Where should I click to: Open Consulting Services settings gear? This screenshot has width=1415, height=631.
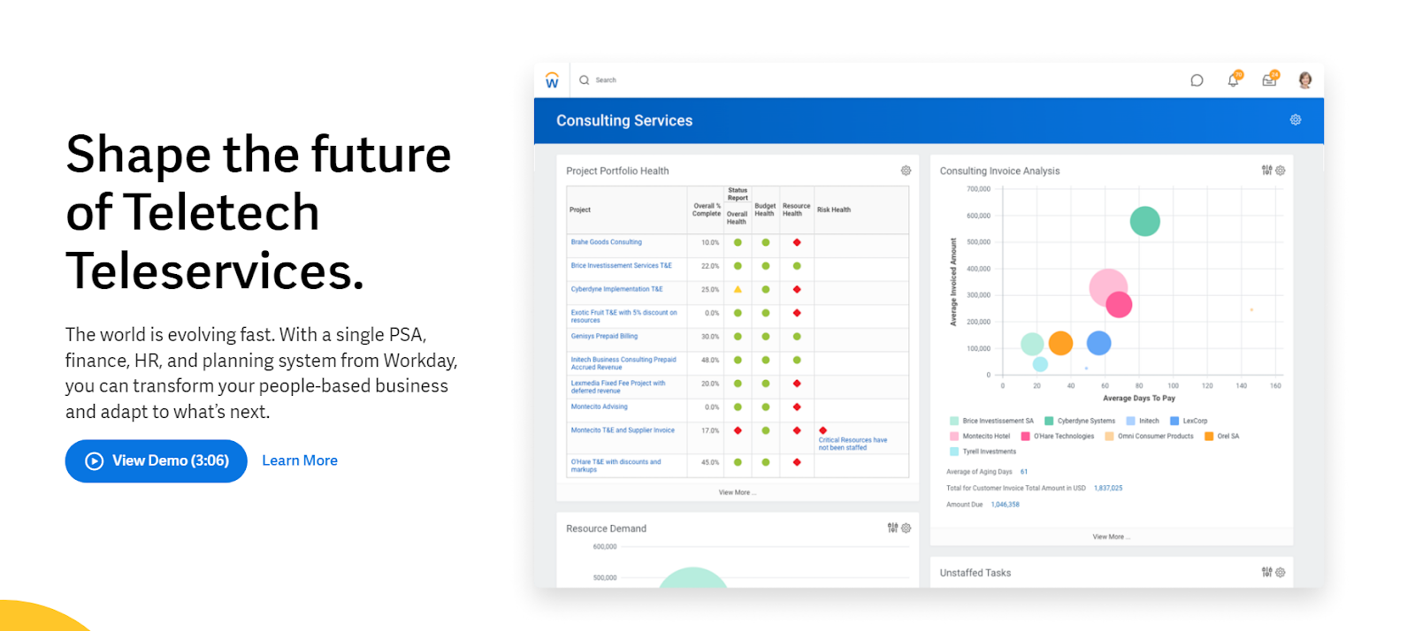[x=1296, y=120]
